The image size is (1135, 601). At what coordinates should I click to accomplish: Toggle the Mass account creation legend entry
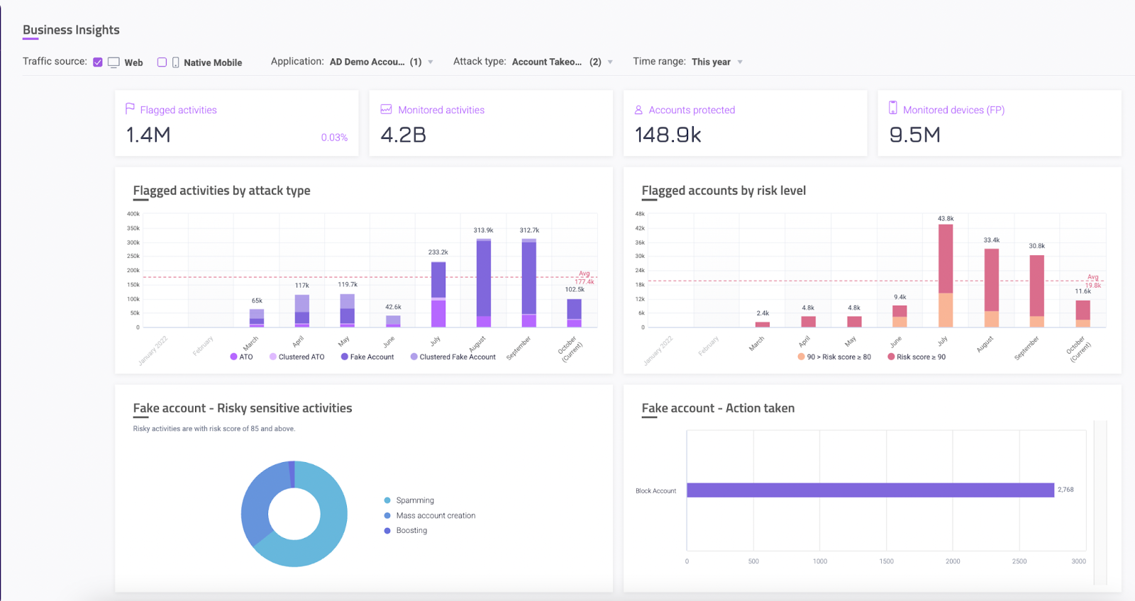coord(430,516)
